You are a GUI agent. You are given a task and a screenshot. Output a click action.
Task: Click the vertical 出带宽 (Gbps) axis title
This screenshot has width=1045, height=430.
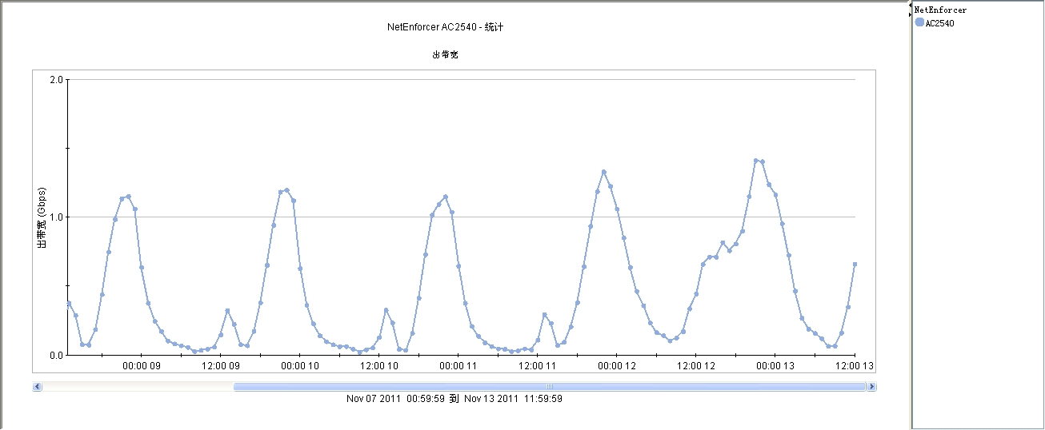[42, 217]
